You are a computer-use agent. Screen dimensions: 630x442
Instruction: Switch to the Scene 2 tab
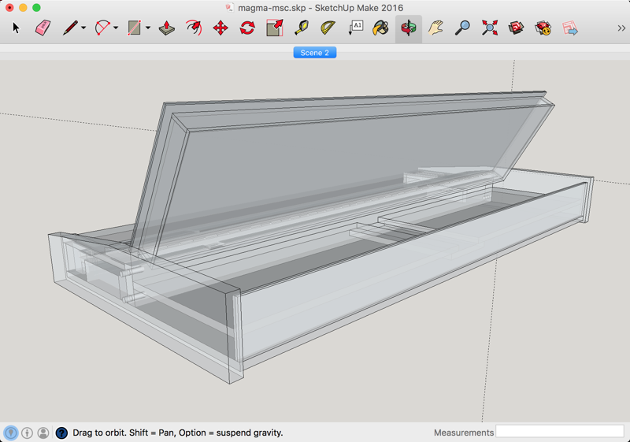(315, 53)
